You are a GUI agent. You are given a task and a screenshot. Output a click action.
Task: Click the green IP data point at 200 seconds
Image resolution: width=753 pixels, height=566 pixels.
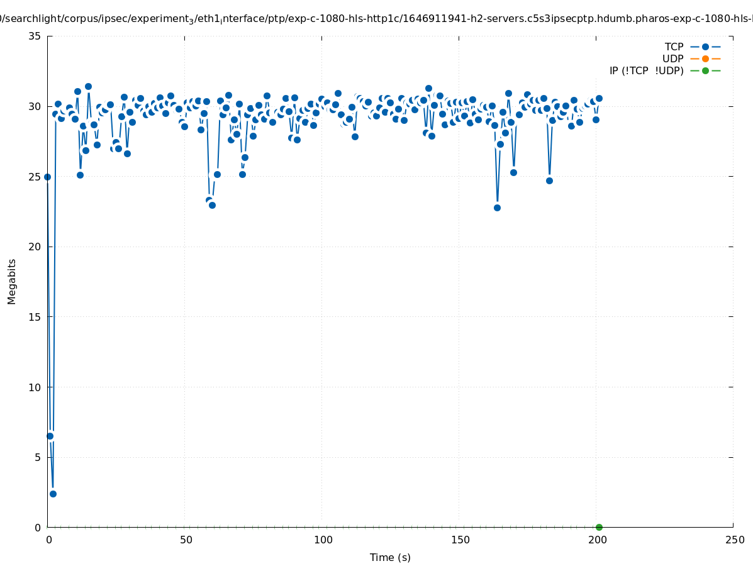click(599, 527)
